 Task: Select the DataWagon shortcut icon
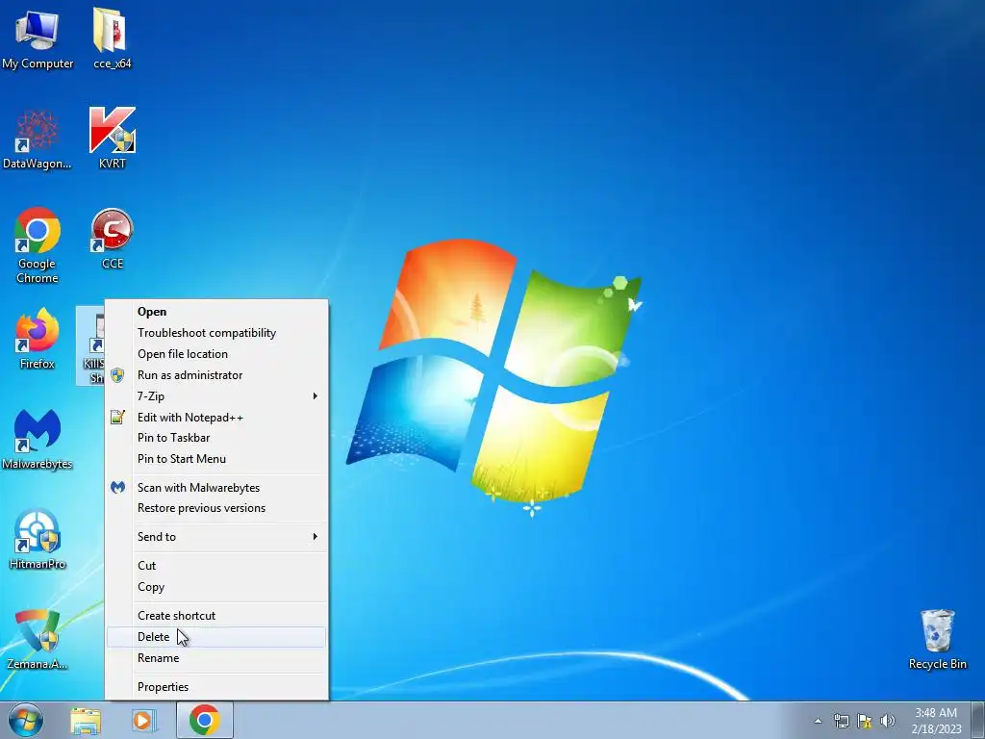(38, 140)
